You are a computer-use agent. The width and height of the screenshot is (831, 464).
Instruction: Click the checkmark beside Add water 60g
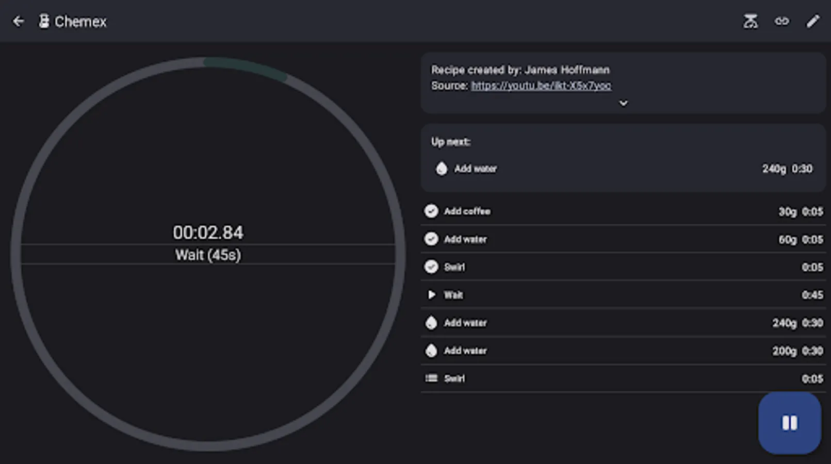click(431, 239)
